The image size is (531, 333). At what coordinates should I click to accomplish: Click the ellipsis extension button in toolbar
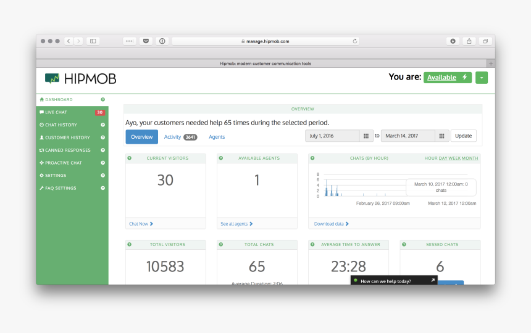(130, 41)
